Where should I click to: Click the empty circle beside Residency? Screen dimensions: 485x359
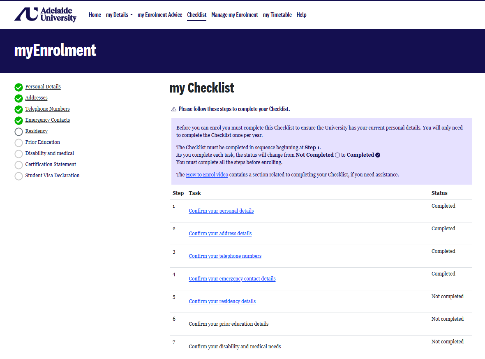(x=18, y=132)
